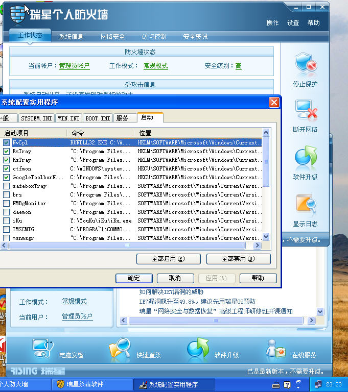Click the news panel scroll-left arrow

[124, 320]
